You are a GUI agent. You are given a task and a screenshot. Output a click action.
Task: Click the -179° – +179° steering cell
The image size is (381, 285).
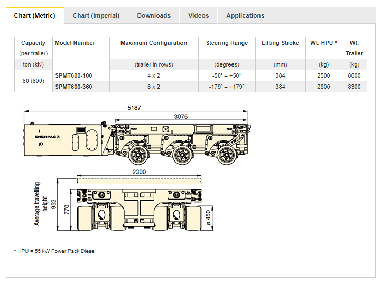click(x=227, y=87)
